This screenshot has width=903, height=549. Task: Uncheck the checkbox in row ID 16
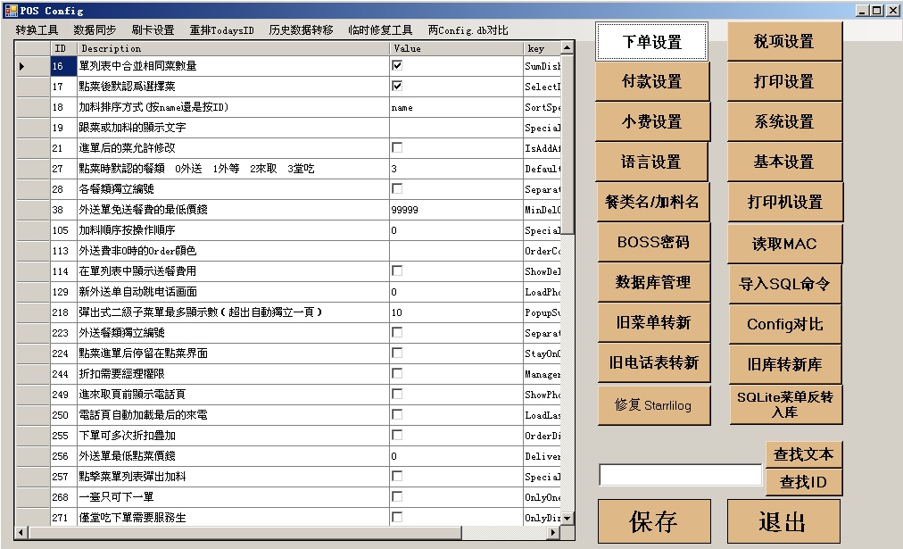397,66
